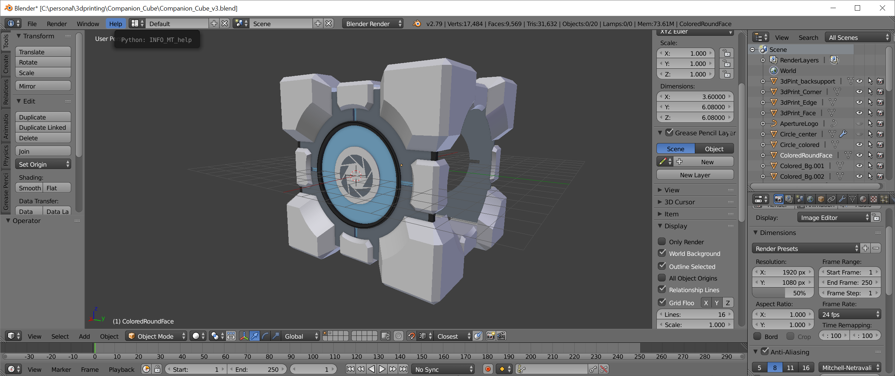The image size is (895, 376).
Task: Expand the 3D Cursor panel
Action: (679, 202)
